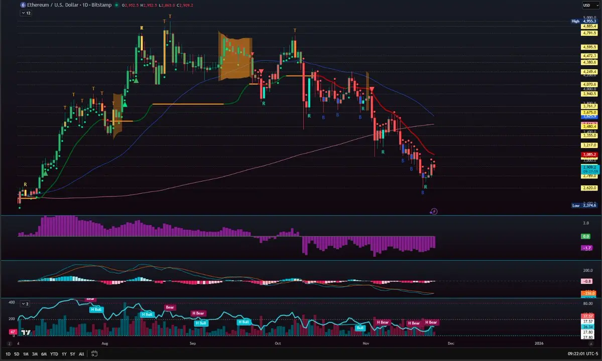Open timezone menu showing 09:22:01 UTC-5
The image size is (602, 361).
583,353
